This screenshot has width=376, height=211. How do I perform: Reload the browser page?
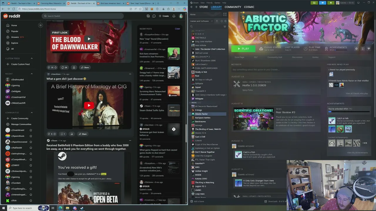click(x=14, y=9)
